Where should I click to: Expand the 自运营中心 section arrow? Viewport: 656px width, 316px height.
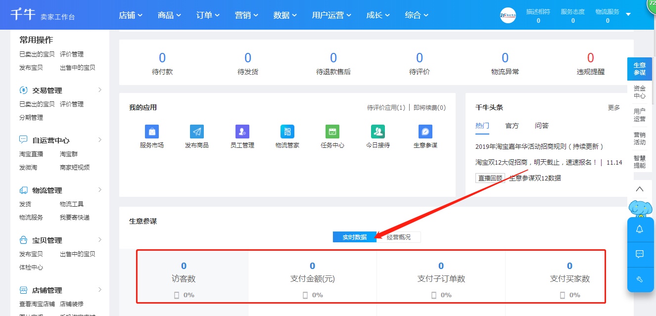[x=100, y=140]
